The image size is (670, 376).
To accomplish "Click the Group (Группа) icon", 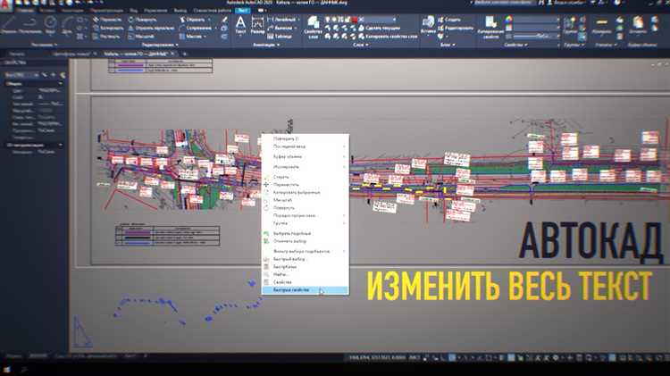I will tap(570, 25).
